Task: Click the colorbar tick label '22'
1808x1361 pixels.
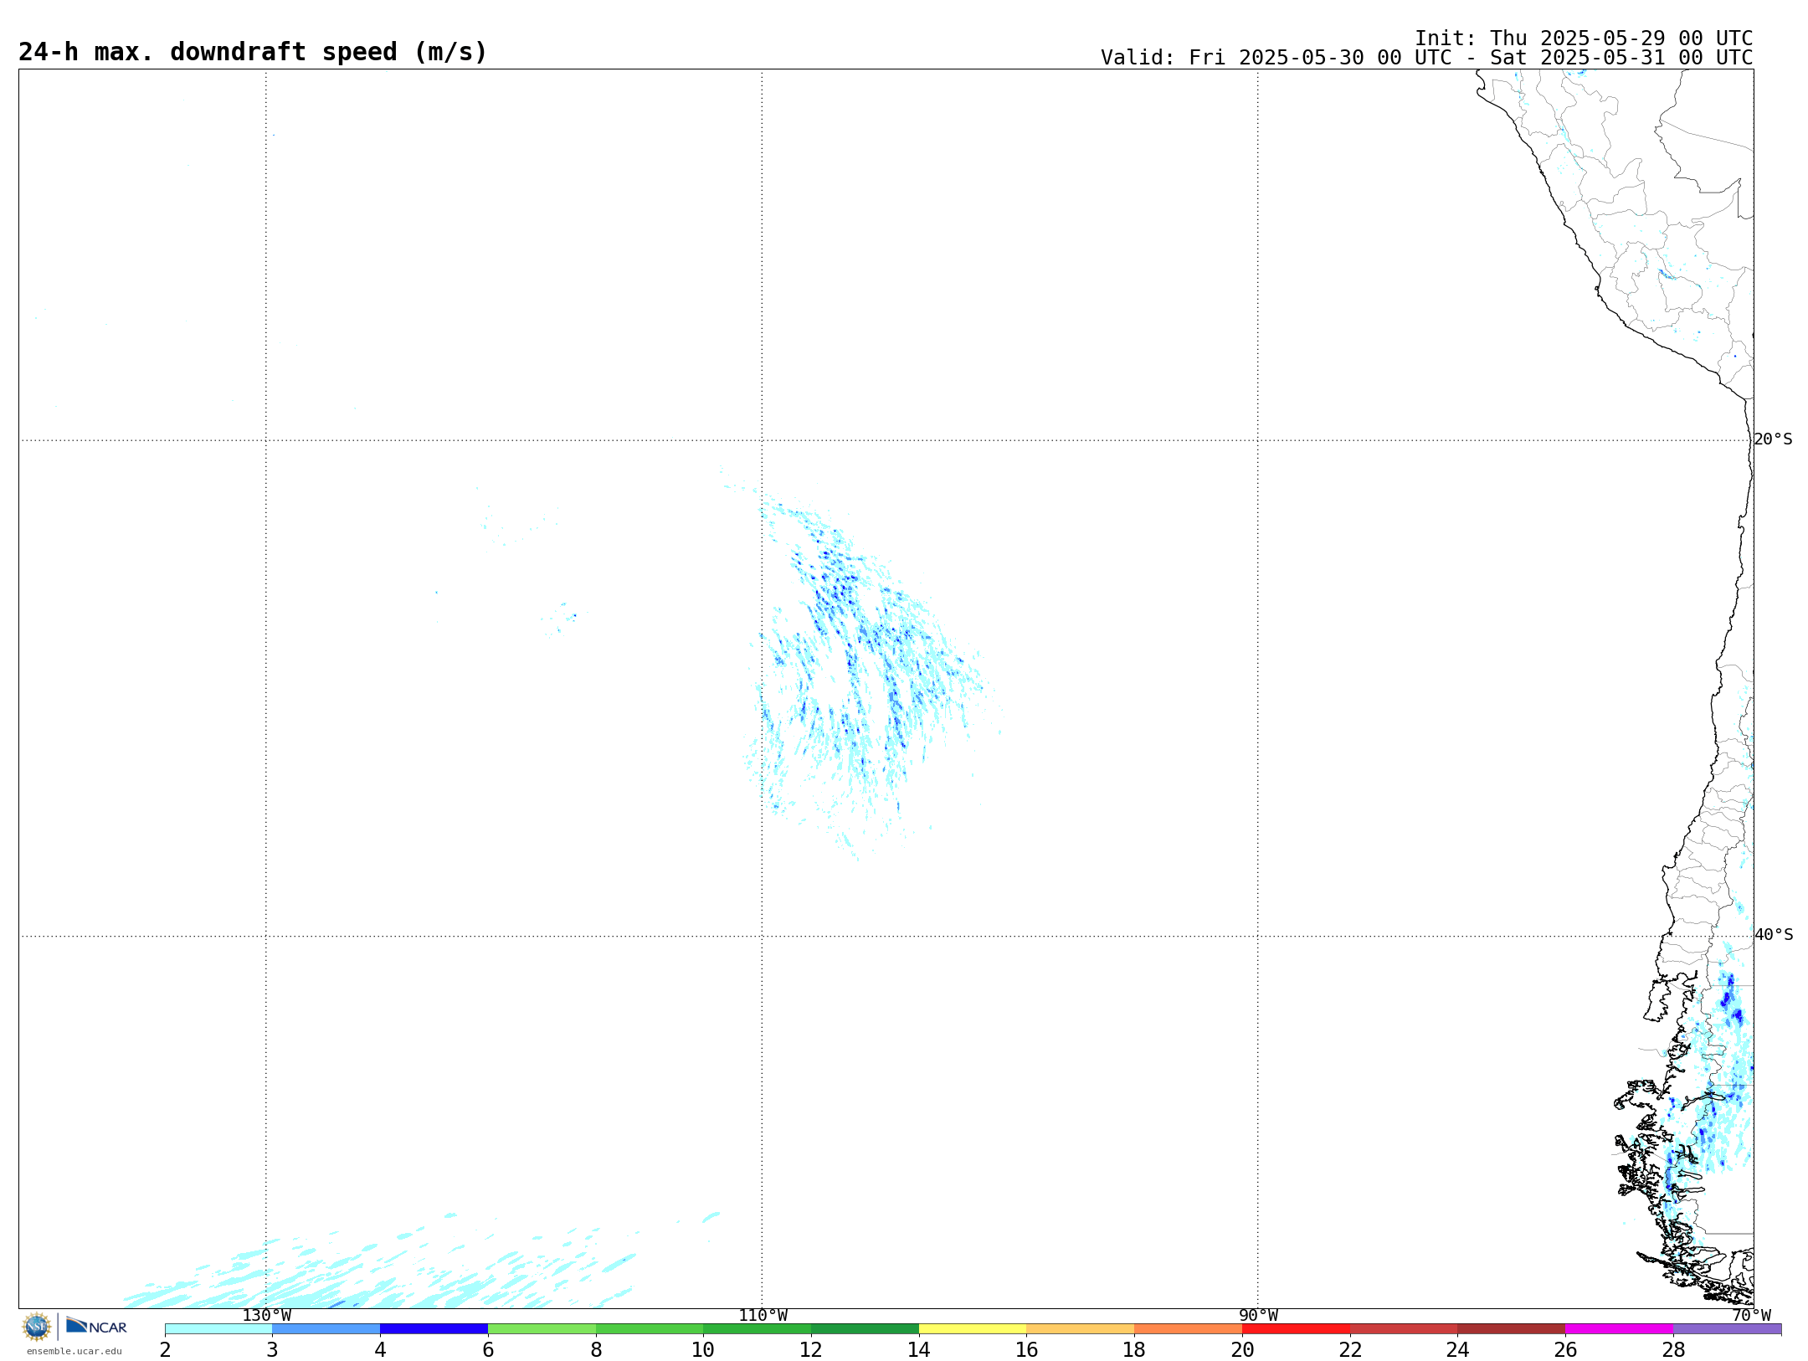Action: 1350,1349
